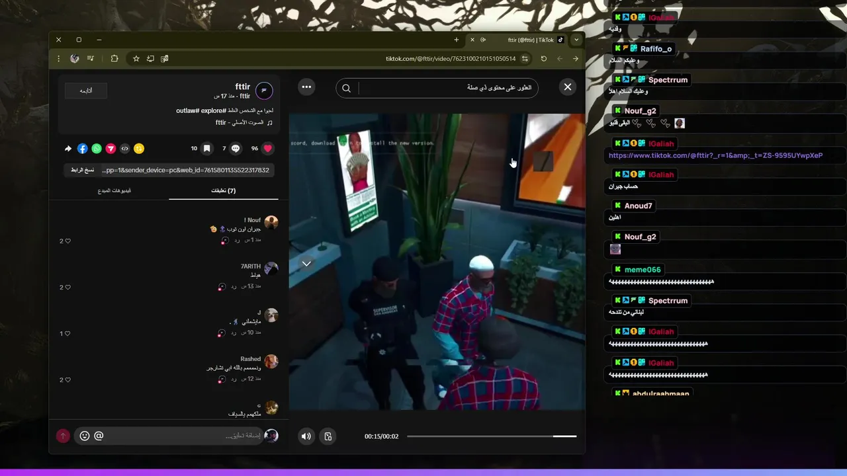Like the comment by 7ARITH
This screenshot has height=476, width=847.
[x=67, y=288]
